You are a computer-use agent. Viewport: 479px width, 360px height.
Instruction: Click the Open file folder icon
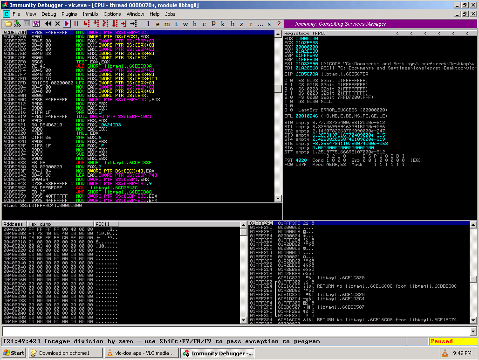coord(8,24)
